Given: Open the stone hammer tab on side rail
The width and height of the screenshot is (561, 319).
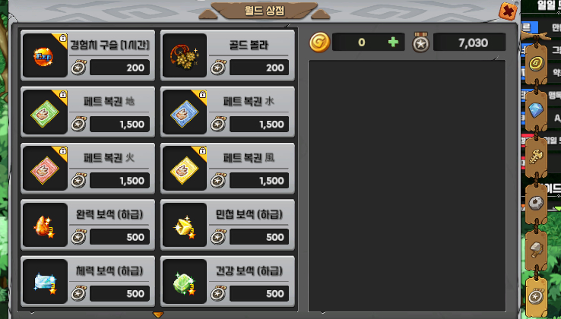Looking at the screenshot, I should point(537,250).
